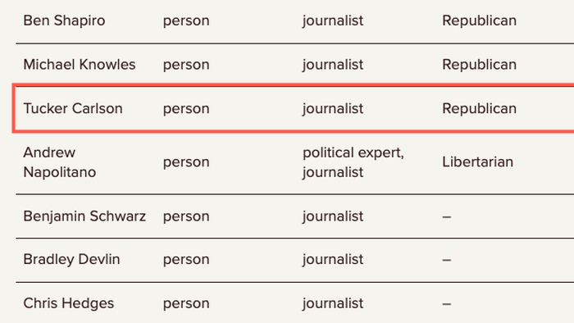Click 'political expert, journalist' cell

tap(353, 162)
